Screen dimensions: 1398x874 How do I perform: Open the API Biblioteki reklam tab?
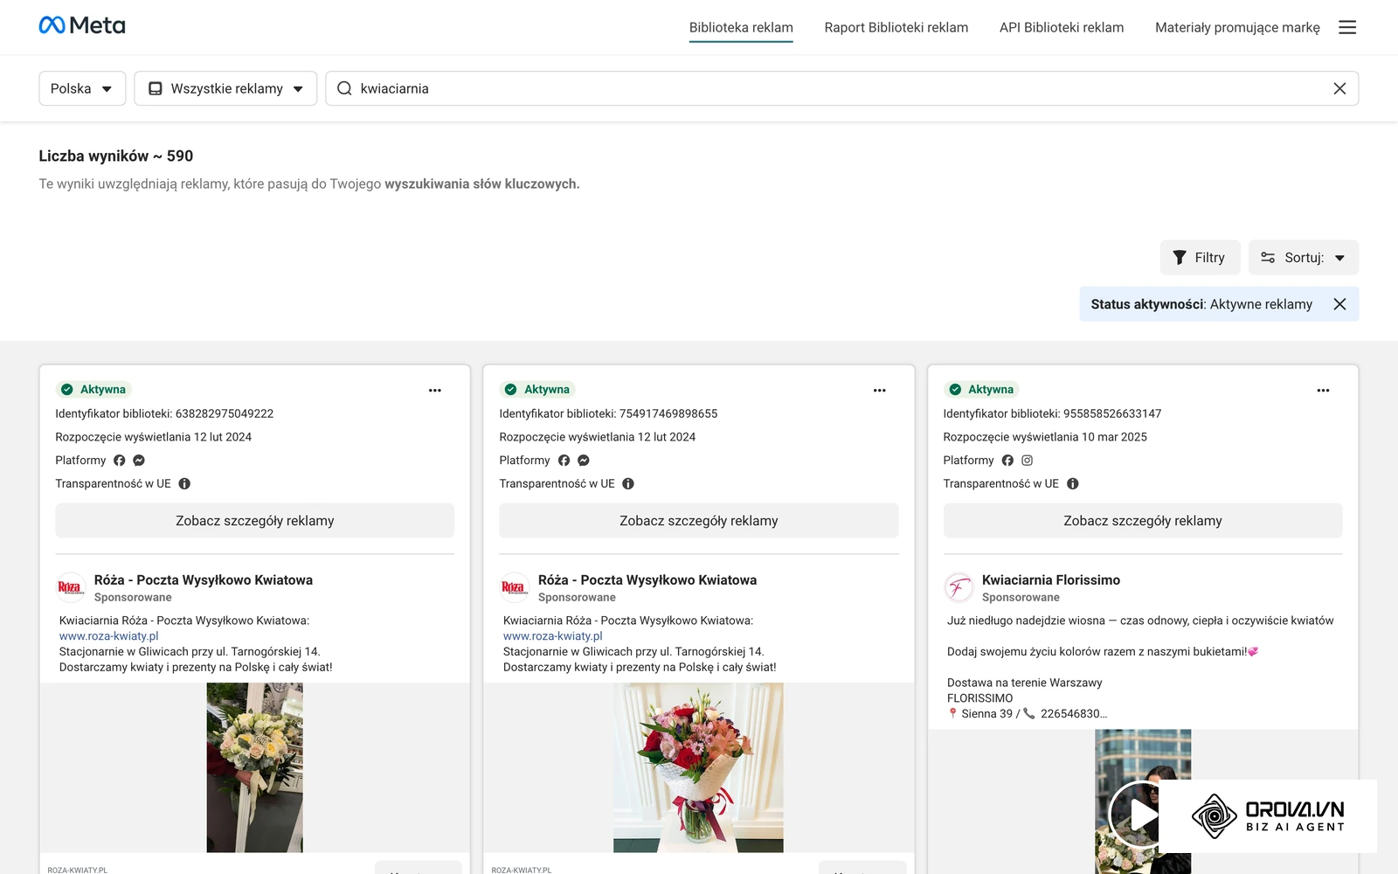pos(1062,27)
